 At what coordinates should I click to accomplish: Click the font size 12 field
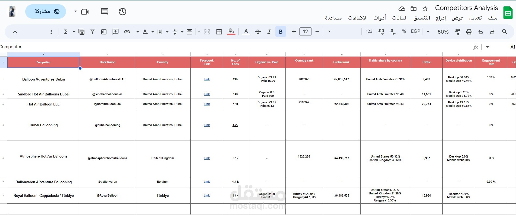(306, 32)
